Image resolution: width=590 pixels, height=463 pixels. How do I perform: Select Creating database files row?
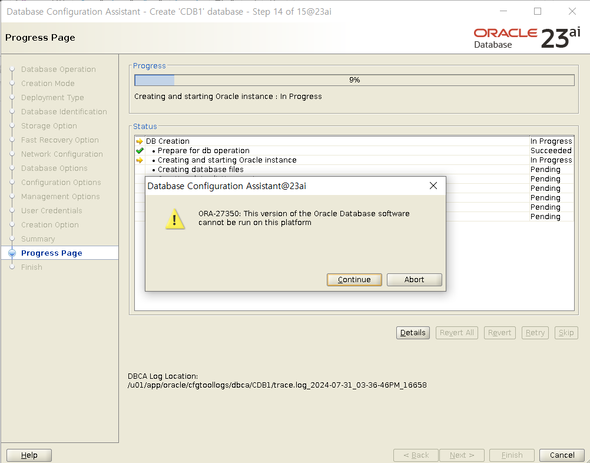click(x=354, y=170)
